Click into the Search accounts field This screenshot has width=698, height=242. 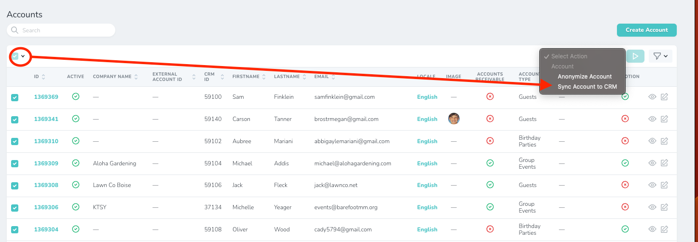(65, 30)
